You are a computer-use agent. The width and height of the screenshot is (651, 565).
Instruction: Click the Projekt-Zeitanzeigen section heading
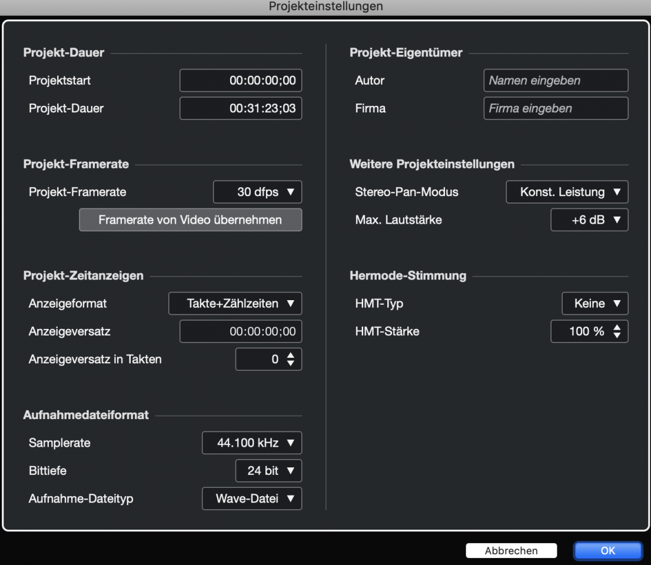[84, 275]
